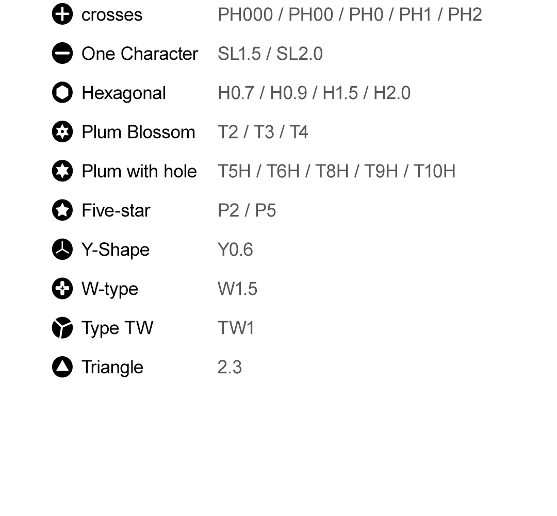Click the P2 / P5 size text
Screen dimensions: 557x516
click(247, 211)
